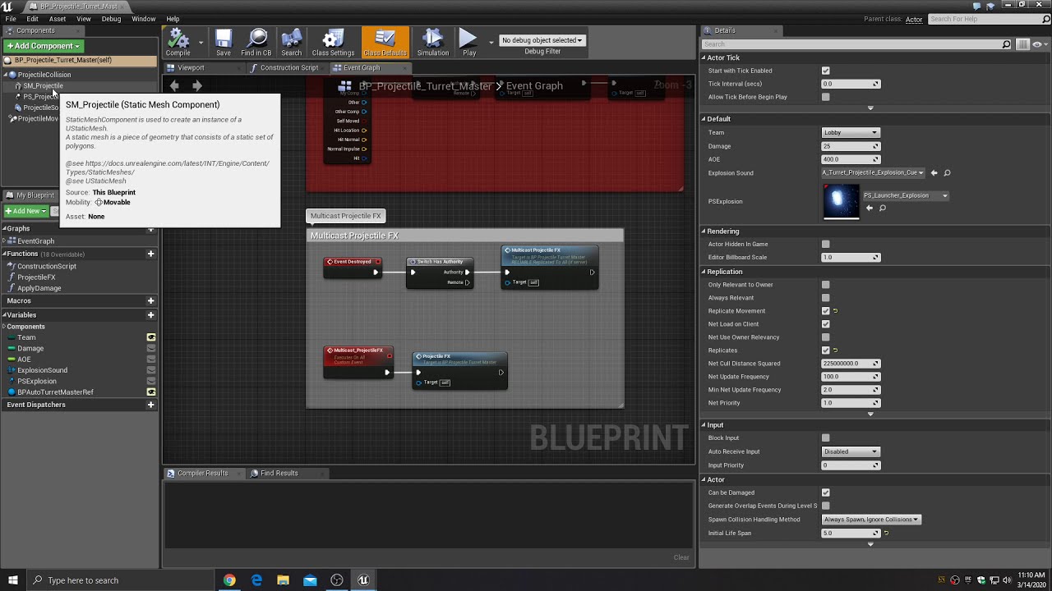1052x591 pixels.
Task: Open the Details property matrix grid icon
Action: pyautogui.click(x=1023, y=44)
